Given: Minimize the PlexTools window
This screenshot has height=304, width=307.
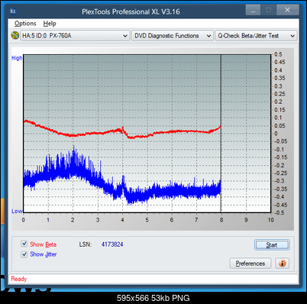Looking at the screenshot, I should click(x=253, y=10).
